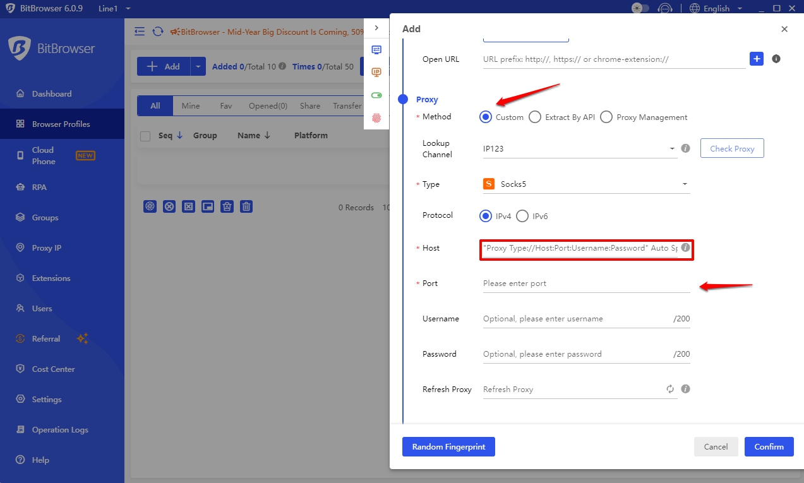
Task: Click the squared X icon below the table
Action: click(189, 206)
